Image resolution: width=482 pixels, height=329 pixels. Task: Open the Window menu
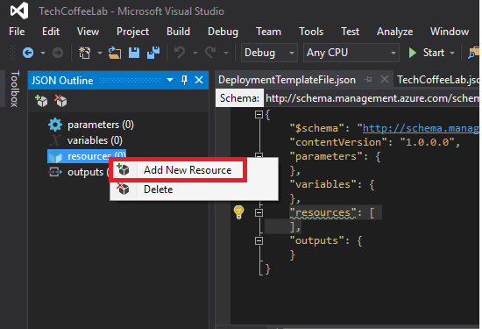point(450,32)
